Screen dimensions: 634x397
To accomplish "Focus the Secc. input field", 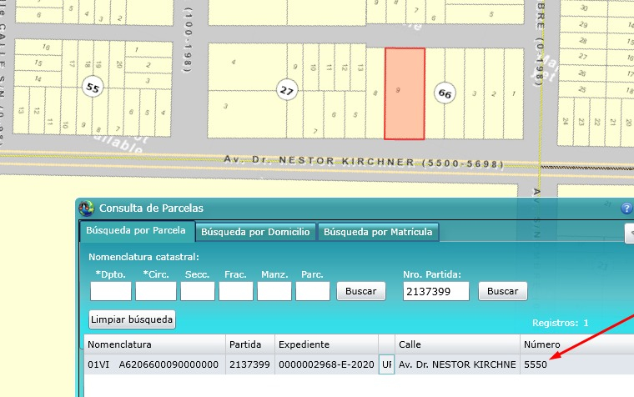I will pyautogui.click(x=198, y=291).
